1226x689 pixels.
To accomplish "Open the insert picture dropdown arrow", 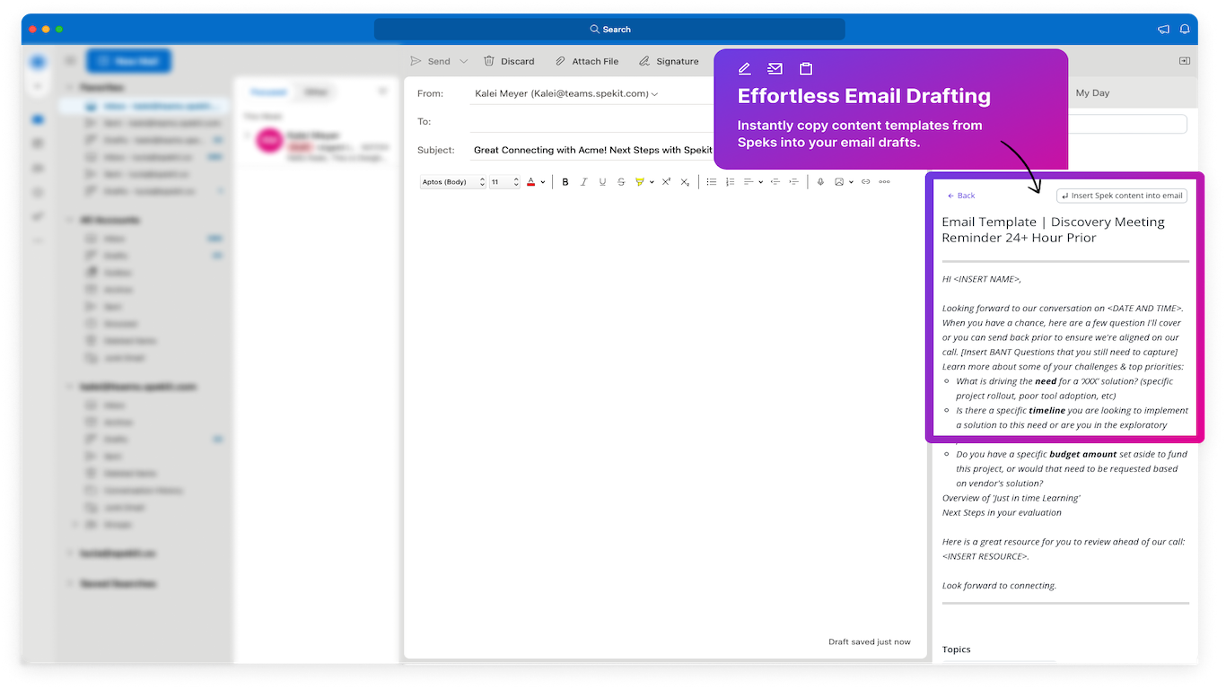I will tap(851, 182).
